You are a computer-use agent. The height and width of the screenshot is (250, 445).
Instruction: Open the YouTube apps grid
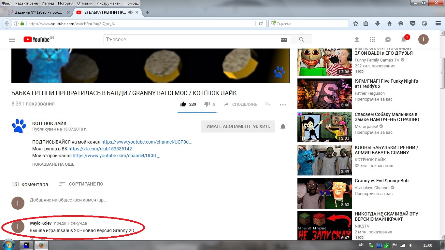372,39
